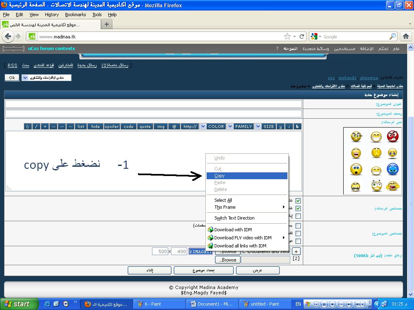The width and height of the screenshot is (414, 310).
Task: Click the search magnifier in the Google box
Action: [x=393, y=36]
